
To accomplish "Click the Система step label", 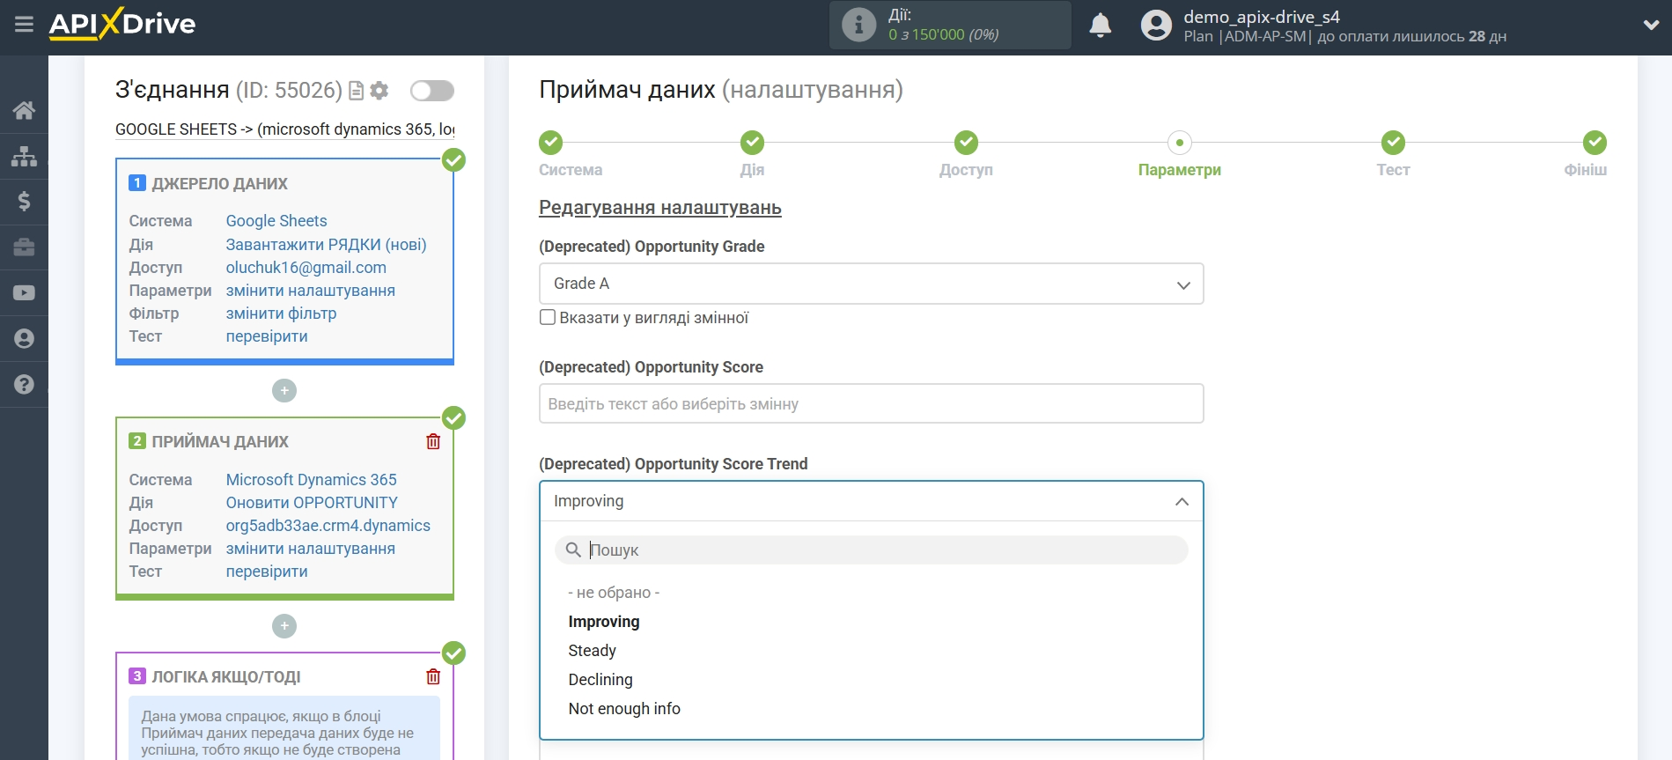I will [571, 170].
